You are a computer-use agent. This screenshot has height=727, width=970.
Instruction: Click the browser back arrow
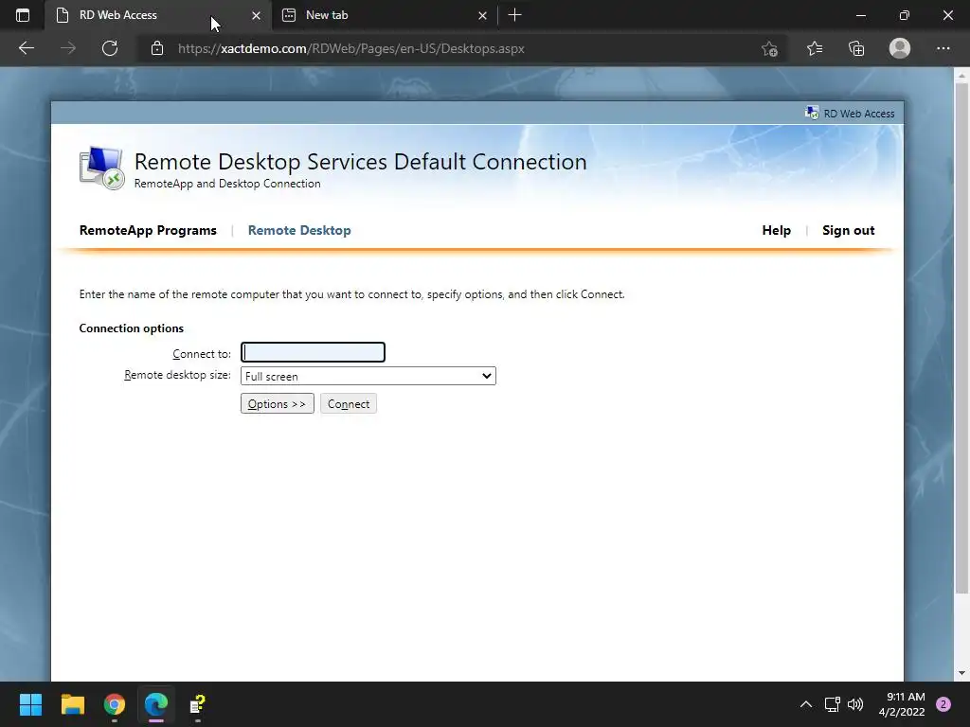point(26,48)
